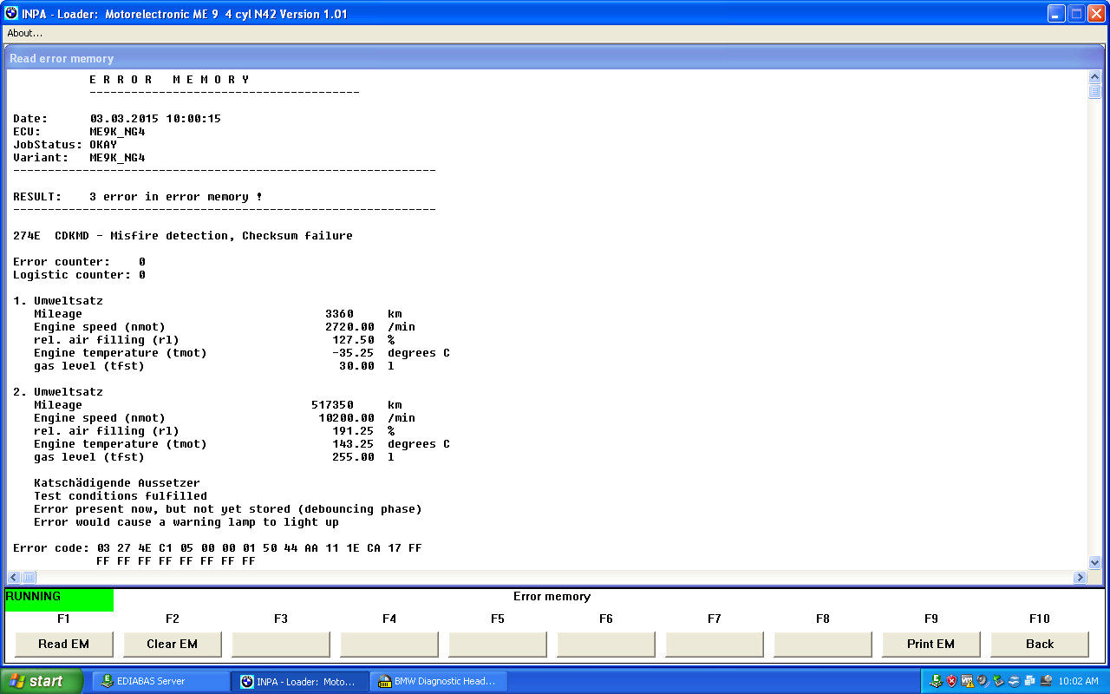Click the Read EM button
This screenshot has width=1110, height=694.
[x=64, y=644]
